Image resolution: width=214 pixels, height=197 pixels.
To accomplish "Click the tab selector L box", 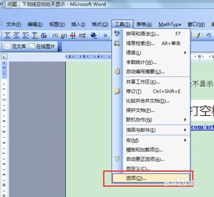I will click(4, 57).
